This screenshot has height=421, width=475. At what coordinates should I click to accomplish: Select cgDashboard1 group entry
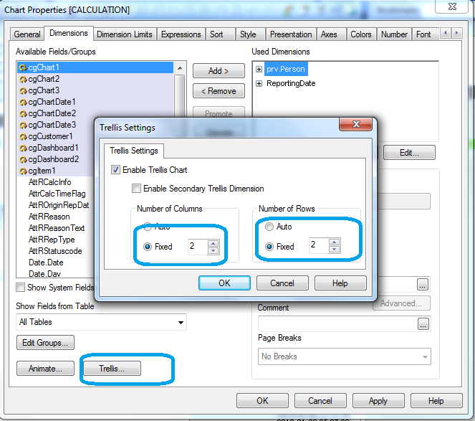click(x=56, y=148)
